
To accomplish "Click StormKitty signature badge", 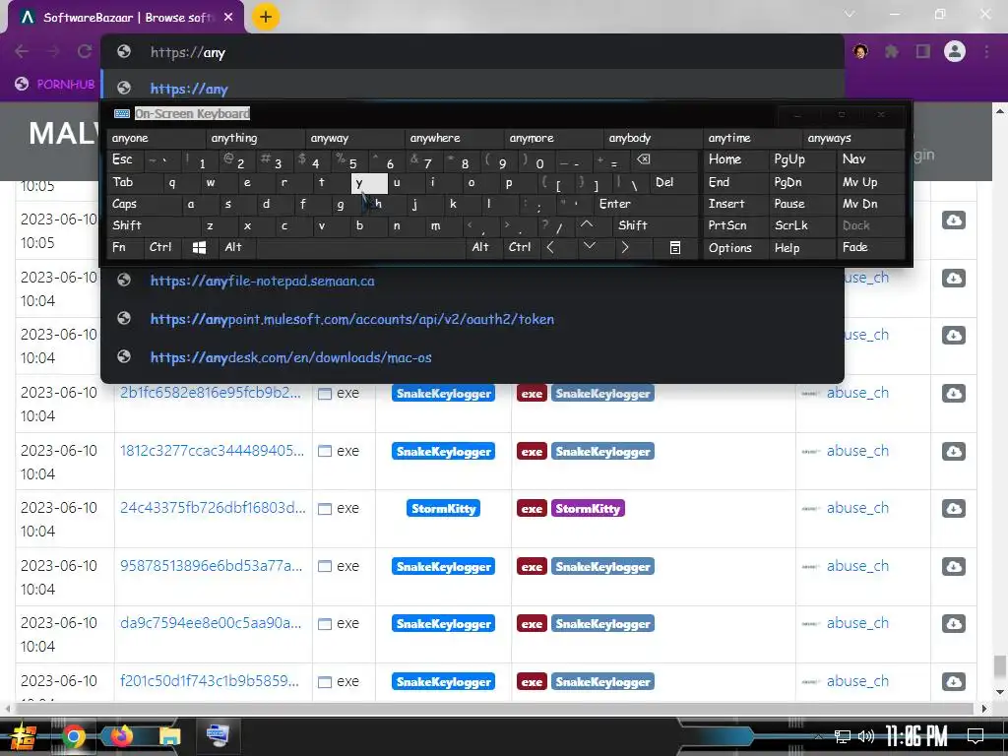I will click(444, 509).
